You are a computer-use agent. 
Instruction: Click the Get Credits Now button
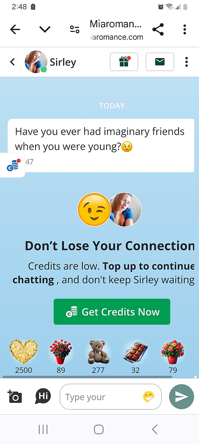tap(112, 312)
